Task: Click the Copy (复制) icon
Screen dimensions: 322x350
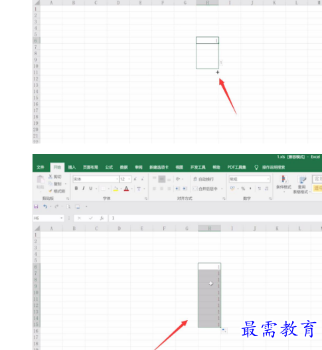Action: 50,184
